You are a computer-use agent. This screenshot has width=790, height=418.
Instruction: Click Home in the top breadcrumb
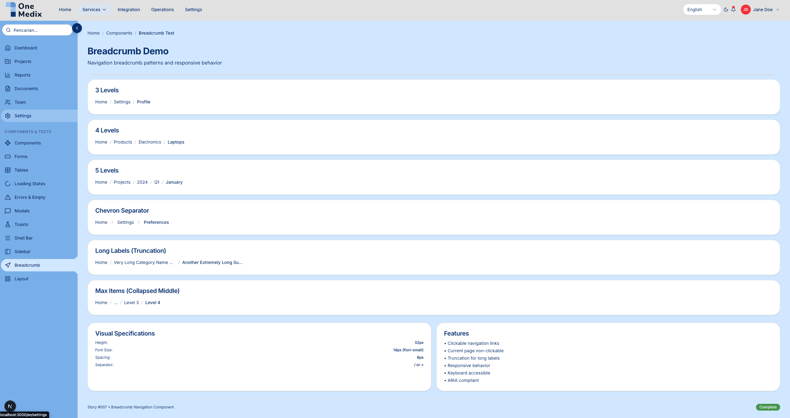[x=93, y=33]
